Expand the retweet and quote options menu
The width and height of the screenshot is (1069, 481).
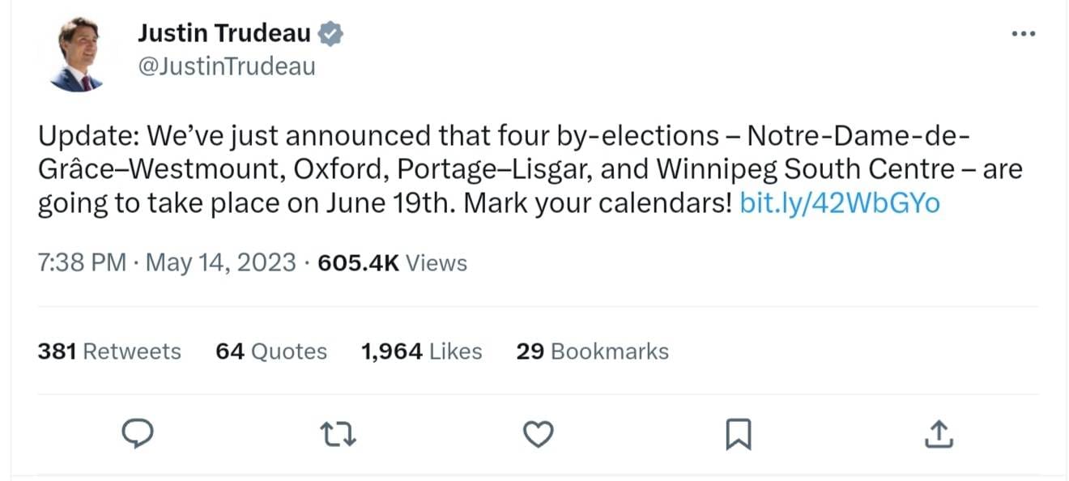pyautogui.click(x=338, y=434)
